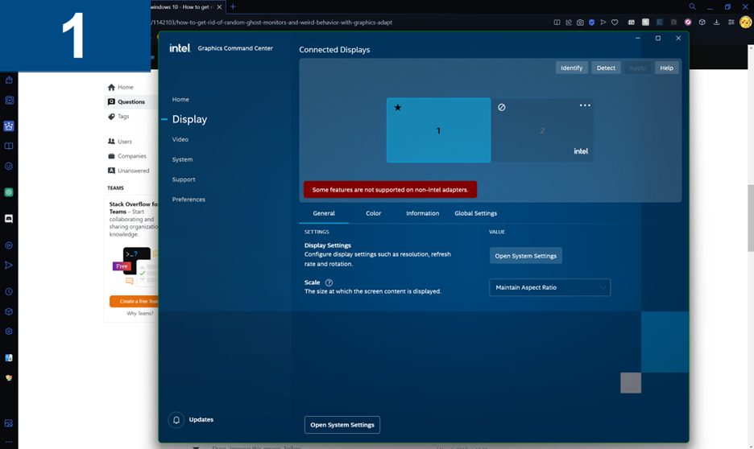Click the browser downloads arrow icon
Screen dimensions: 754x449
point(716,22)
